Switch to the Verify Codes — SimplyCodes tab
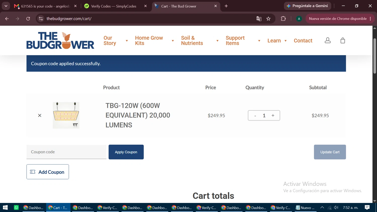Image resolution: width=377 pixels, height=212 pixels. click(x=114, y=6)
